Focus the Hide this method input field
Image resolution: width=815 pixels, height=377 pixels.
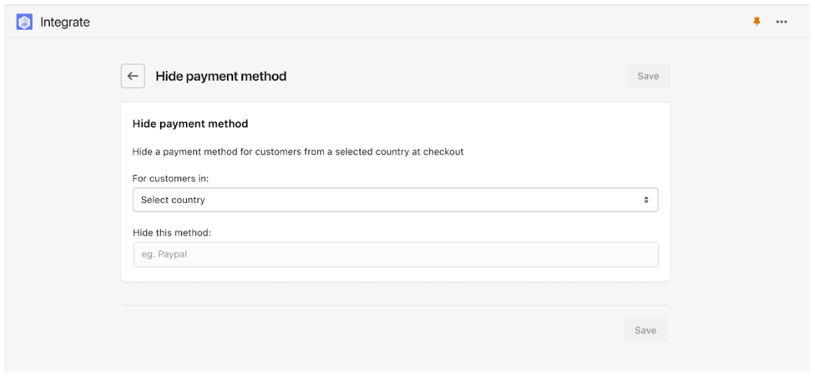click(x=396, y=255)
